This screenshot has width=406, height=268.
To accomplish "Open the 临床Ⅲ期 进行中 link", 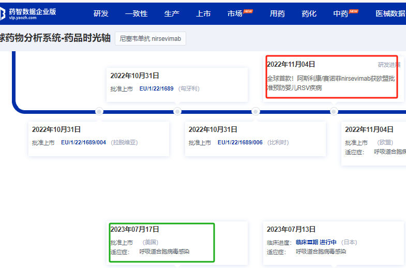I will pos(316,242).
